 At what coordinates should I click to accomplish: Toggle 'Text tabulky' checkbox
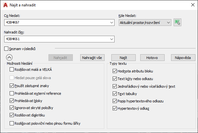115,94
